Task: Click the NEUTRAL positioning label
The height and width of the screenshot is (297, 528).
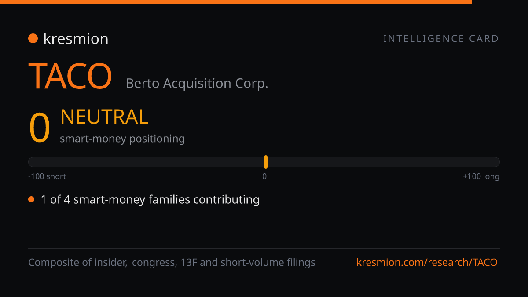Action: pos(104,117)
